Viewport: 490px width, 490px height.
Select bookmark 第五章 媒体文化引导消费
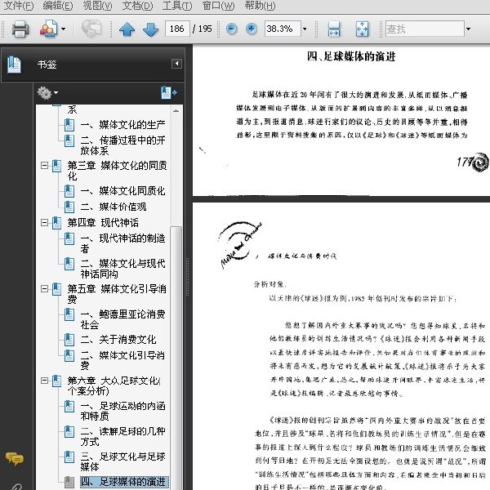click(x=117, y=294)
